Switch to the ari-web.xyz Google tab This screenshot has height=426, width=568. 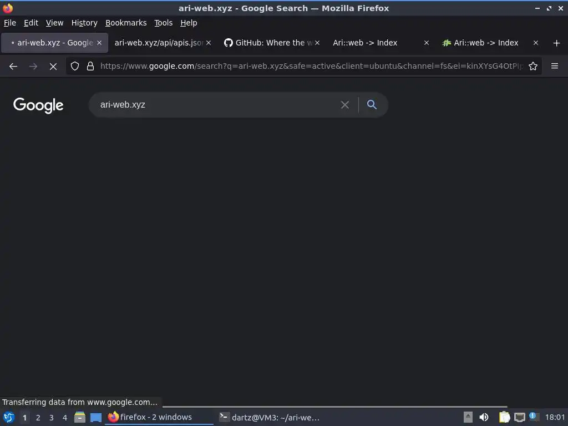pos(55,43)
